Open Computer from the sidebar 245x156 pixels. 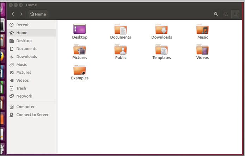click(25, 107)
